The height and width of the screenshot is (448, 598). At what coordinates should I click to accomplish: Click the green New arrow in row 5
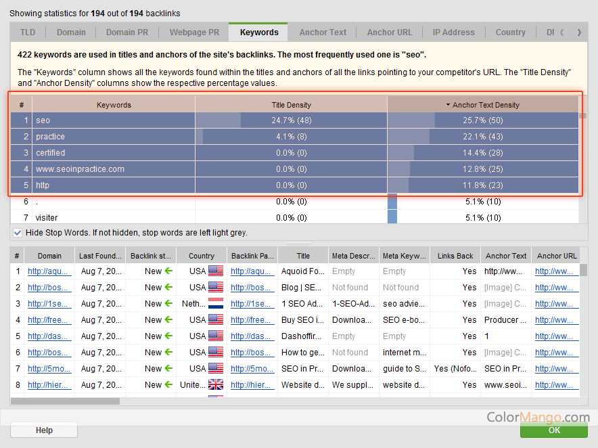169,336
